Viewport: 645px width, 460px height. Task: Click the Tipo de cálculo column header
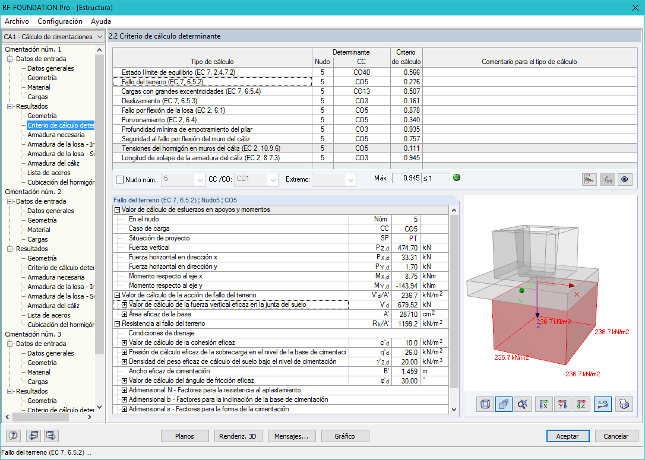coord(212,62)
